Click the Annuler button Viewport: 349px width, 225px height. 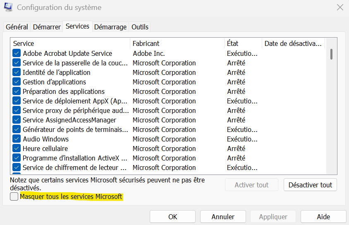tap(223, 217)
